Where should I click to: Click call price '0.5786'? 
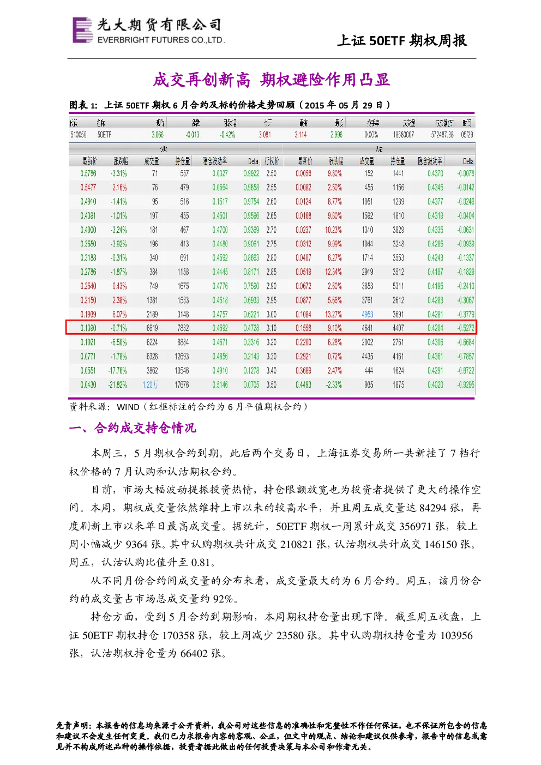(88, 173)
